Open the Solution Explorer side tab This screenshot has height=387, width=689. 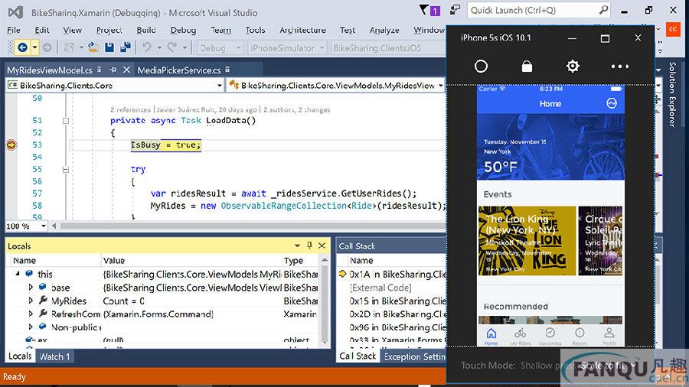pos(672,94)
